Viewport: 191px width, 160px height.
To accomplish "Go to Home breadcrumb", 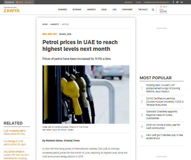I will point(45,24).
